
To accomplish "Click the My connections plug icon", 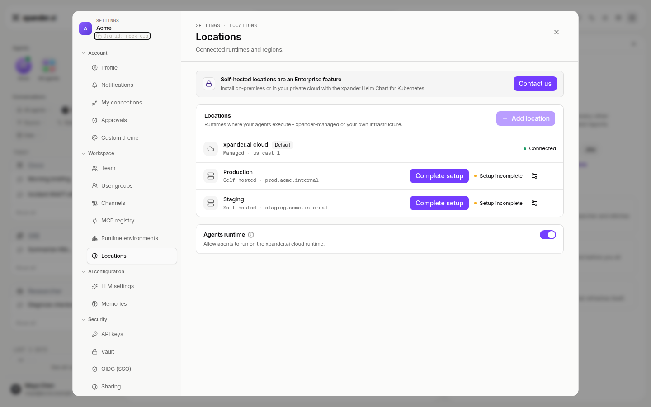I will (x=94, y=103).
